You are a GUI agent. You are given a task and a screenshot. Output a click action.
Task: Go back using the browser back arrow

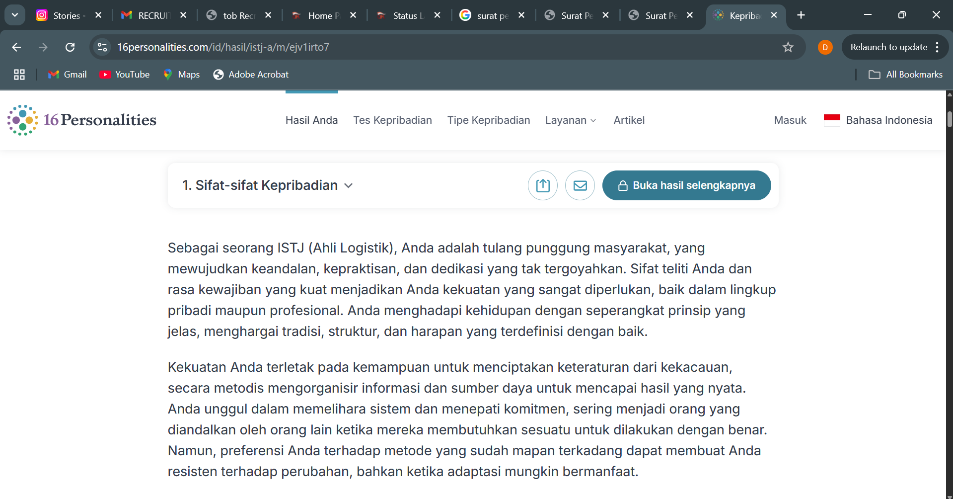16,47
